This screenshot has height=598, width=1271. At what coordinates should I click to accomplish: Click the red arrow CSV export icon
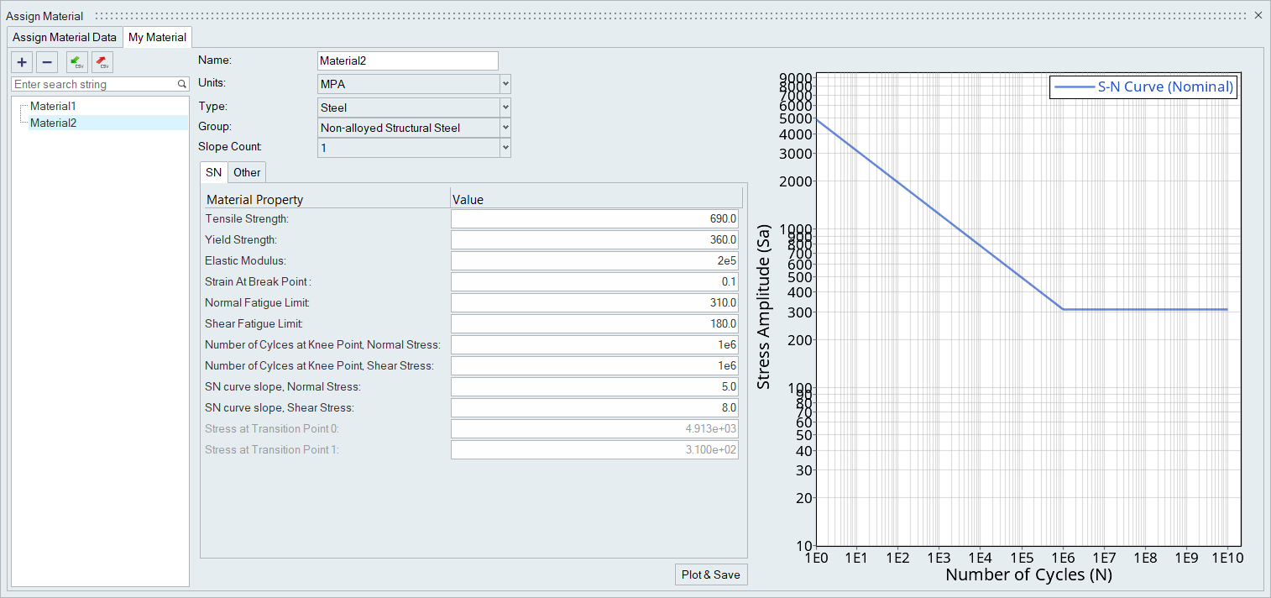(x=102, y=61)
